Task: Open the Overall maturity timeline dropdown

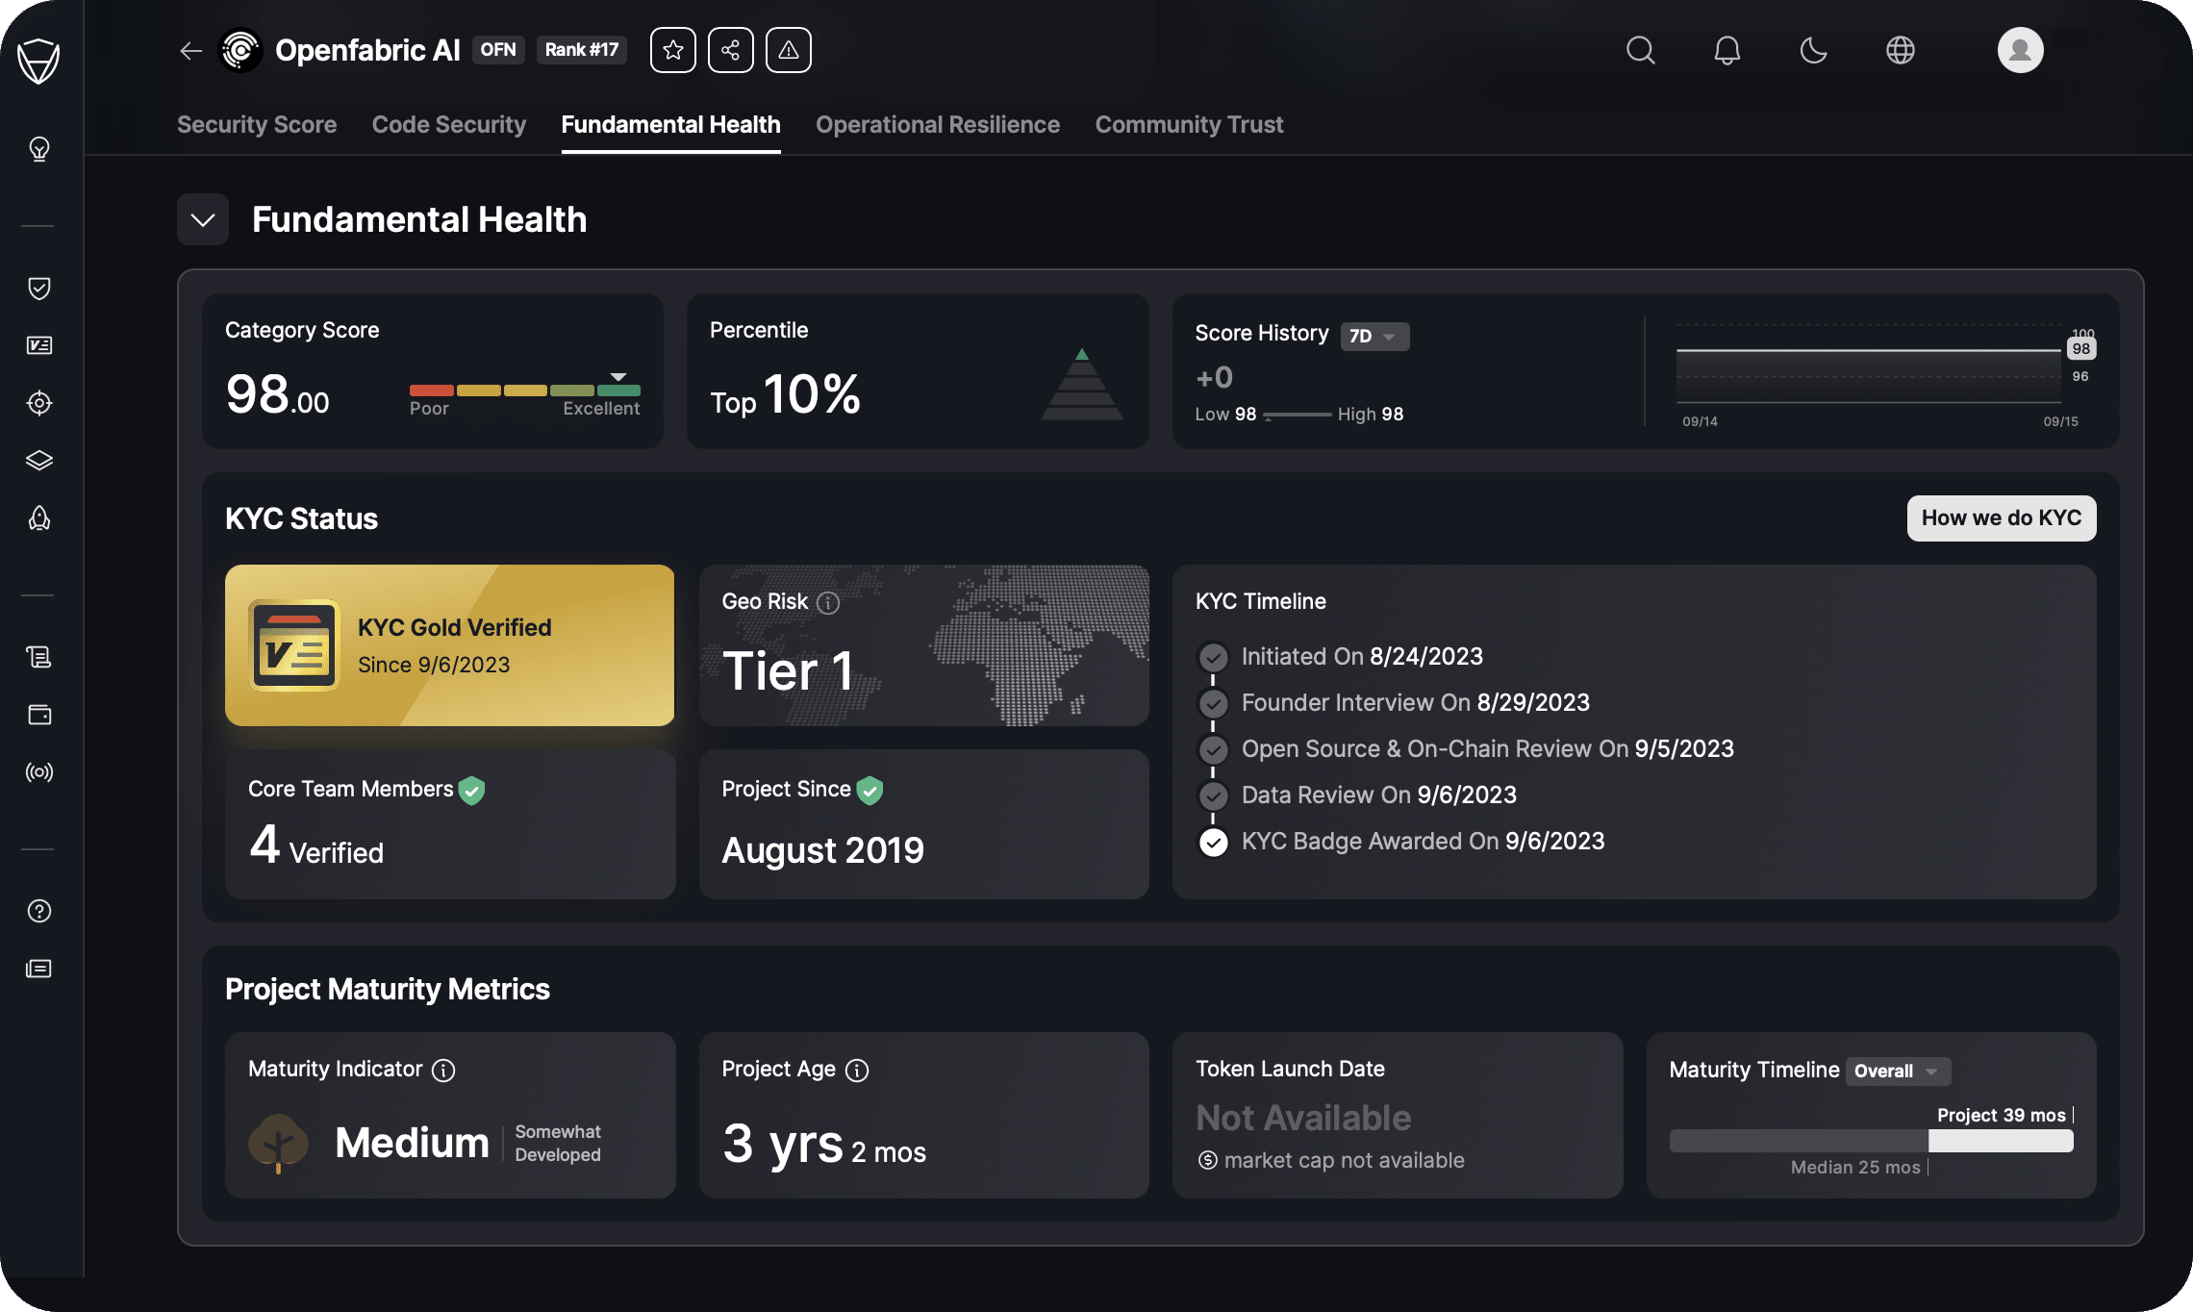Action: pyautogui.click(x=1898, y=1072)
